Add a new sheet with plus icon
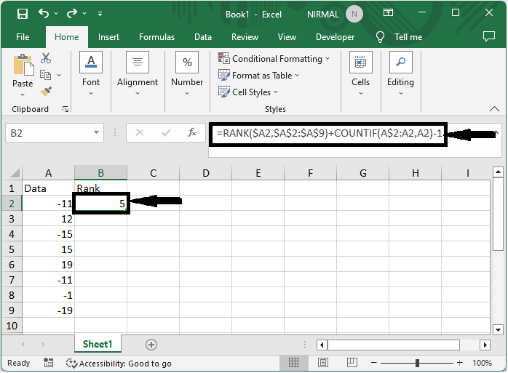This screenshot has width=508, height=373. click(151, 345)
